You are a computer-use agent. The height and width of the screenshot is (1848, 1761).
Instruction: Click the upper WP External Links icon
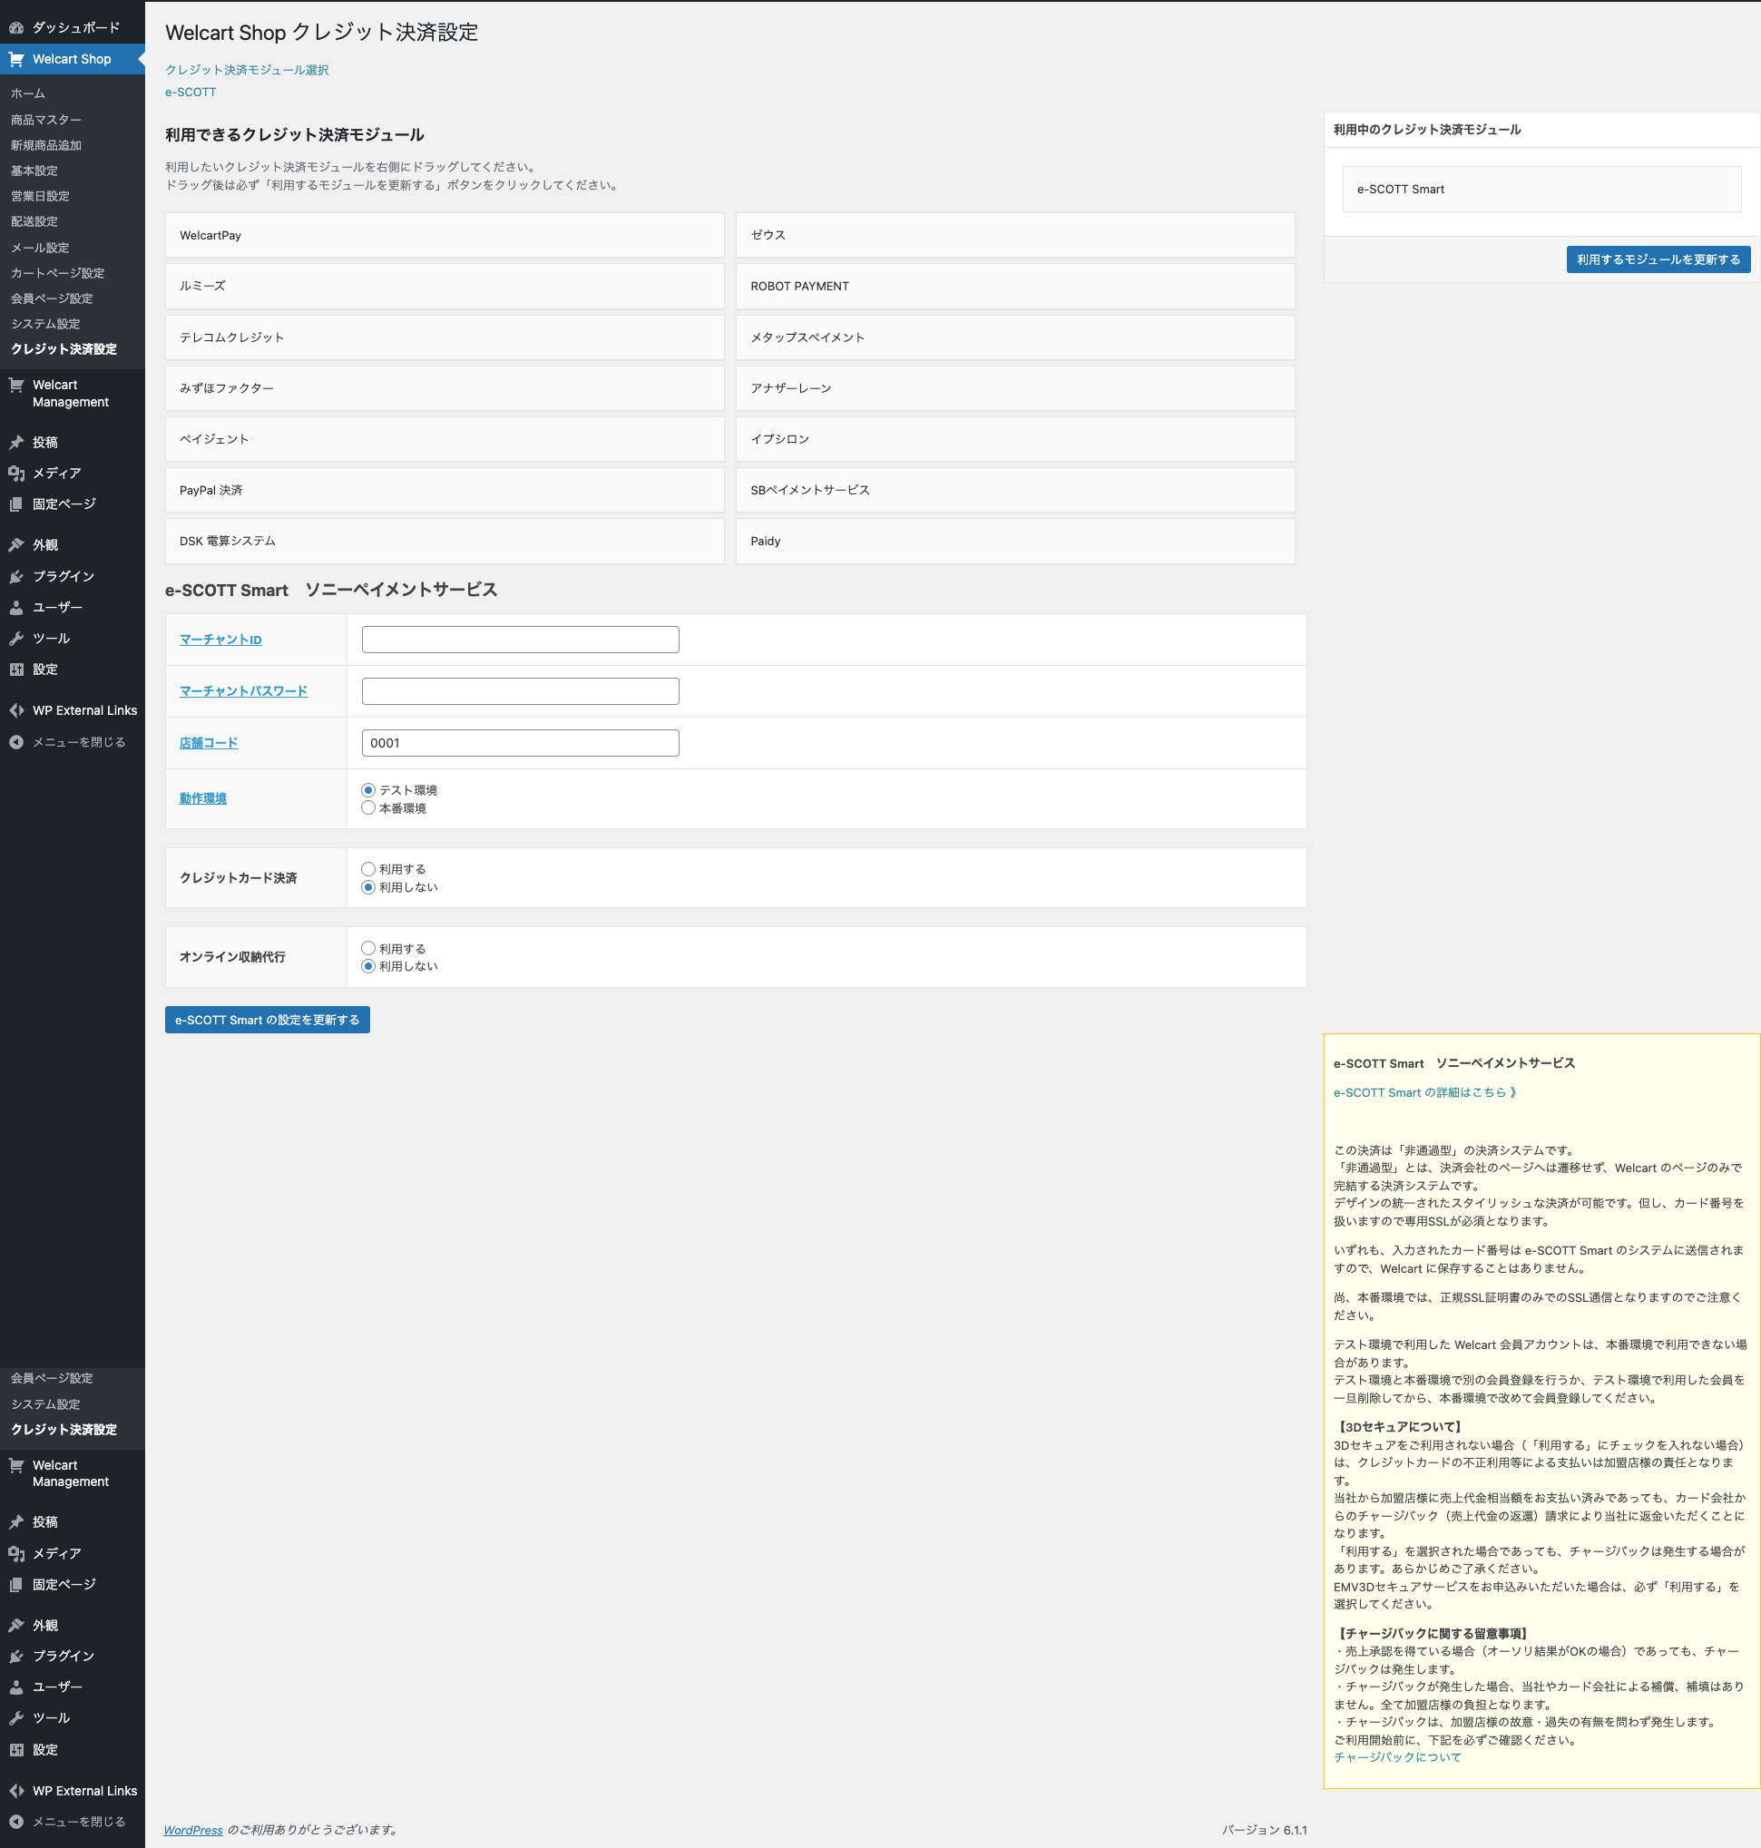pyautogui.click(x=16, y=710)
